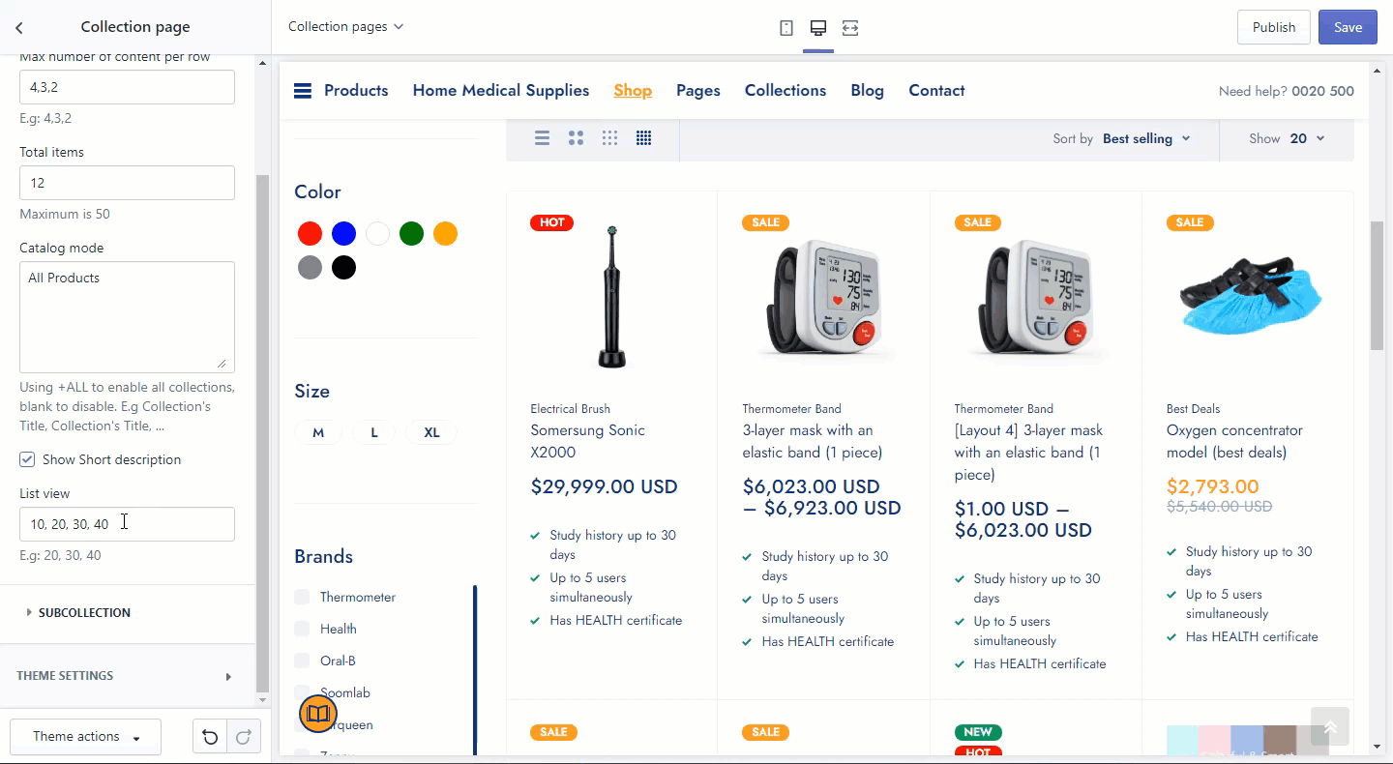The height and width of the screenshot is (764, 1393).
Task: Select the three-column grid layout icon
Action: (x=609, y=138)
